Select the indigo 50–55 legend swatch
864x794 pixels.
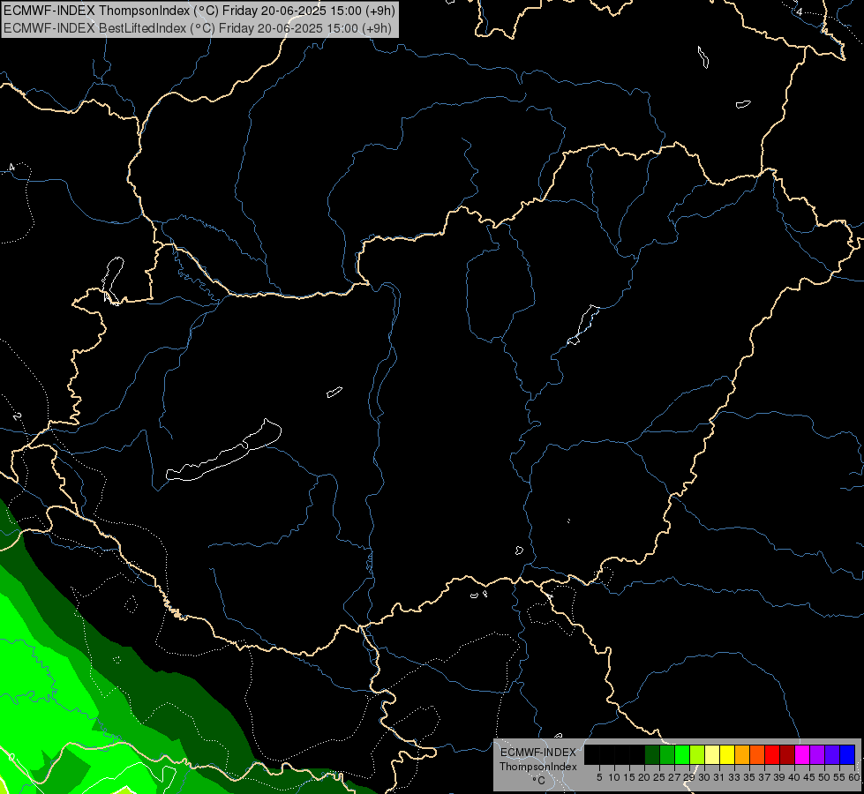tap(832, 754)
